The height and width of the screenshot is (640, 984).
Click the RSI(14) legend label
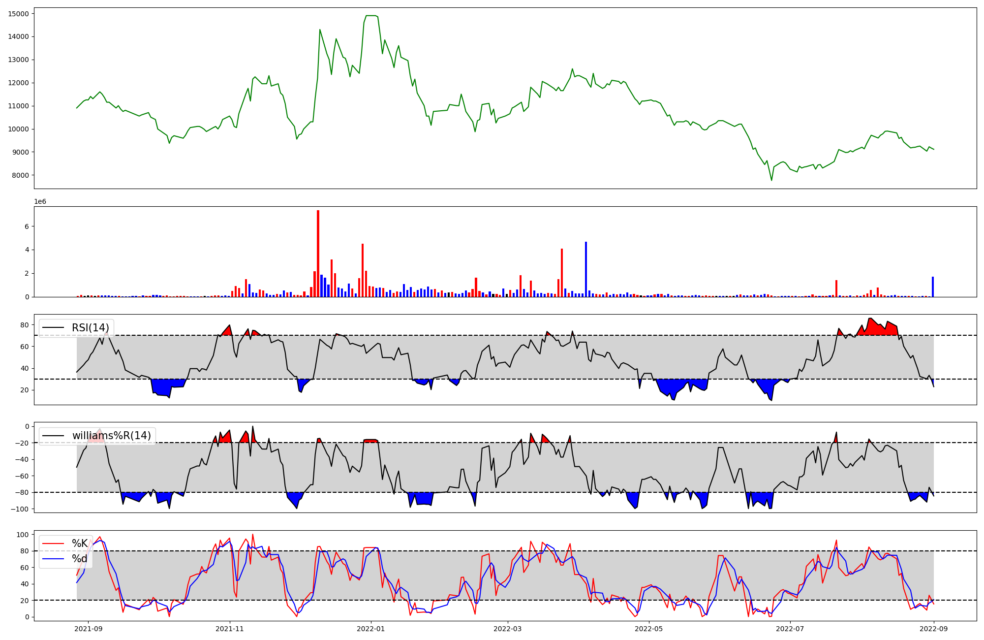click(x=91, y=328)
